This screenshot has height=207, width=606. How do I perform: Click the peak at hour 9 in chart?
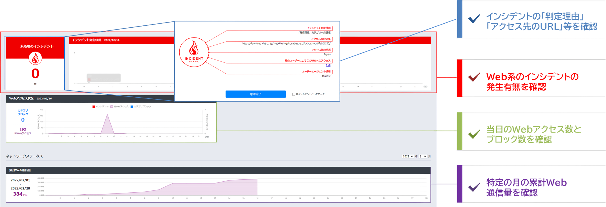107,115
